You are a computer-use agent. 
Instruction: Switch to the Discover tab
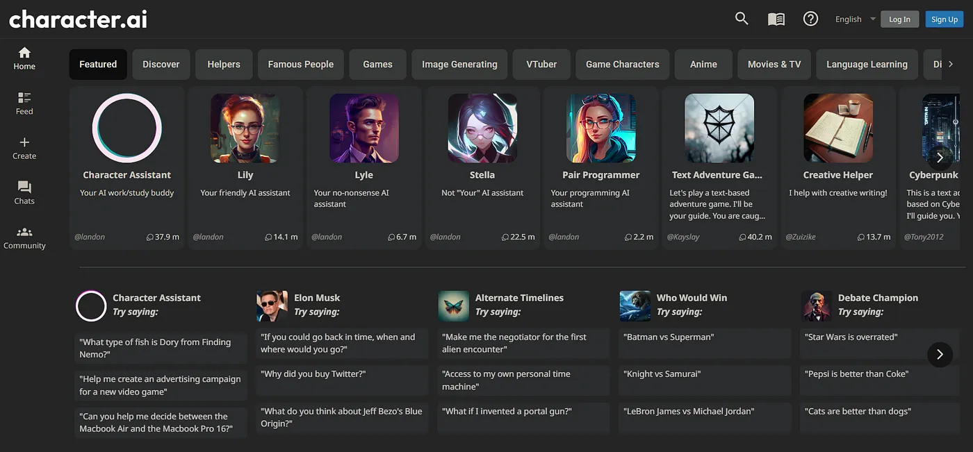pyautogui.click(x=161, y=65)
